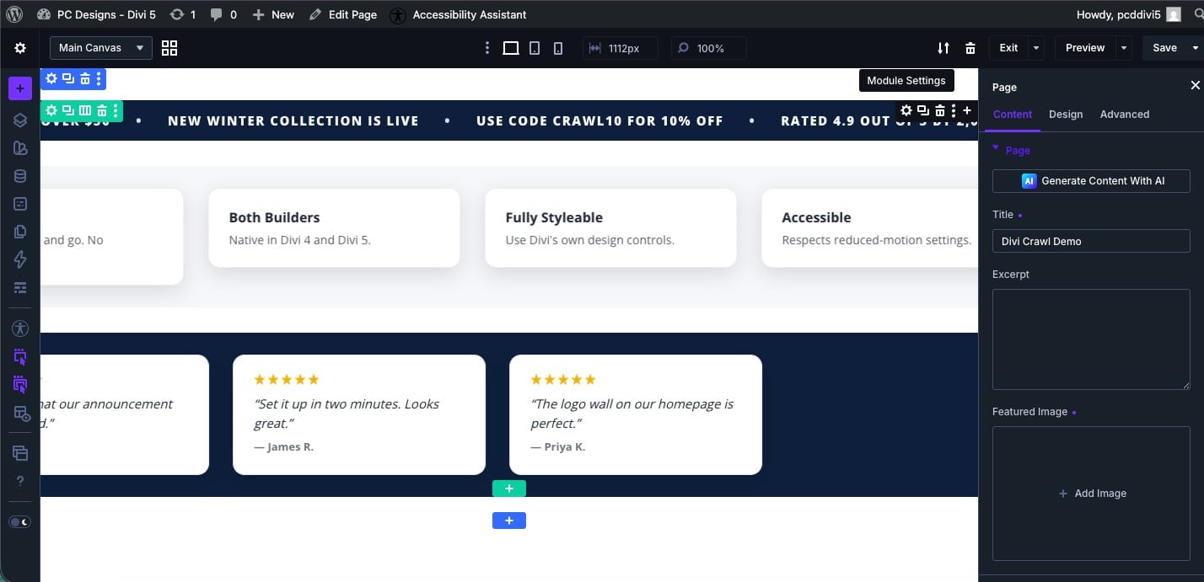The width and height of the screenshot is (1204, 582).
Task: Click the up-down arrows icon near Exit
Action: (x=943, y=48)
